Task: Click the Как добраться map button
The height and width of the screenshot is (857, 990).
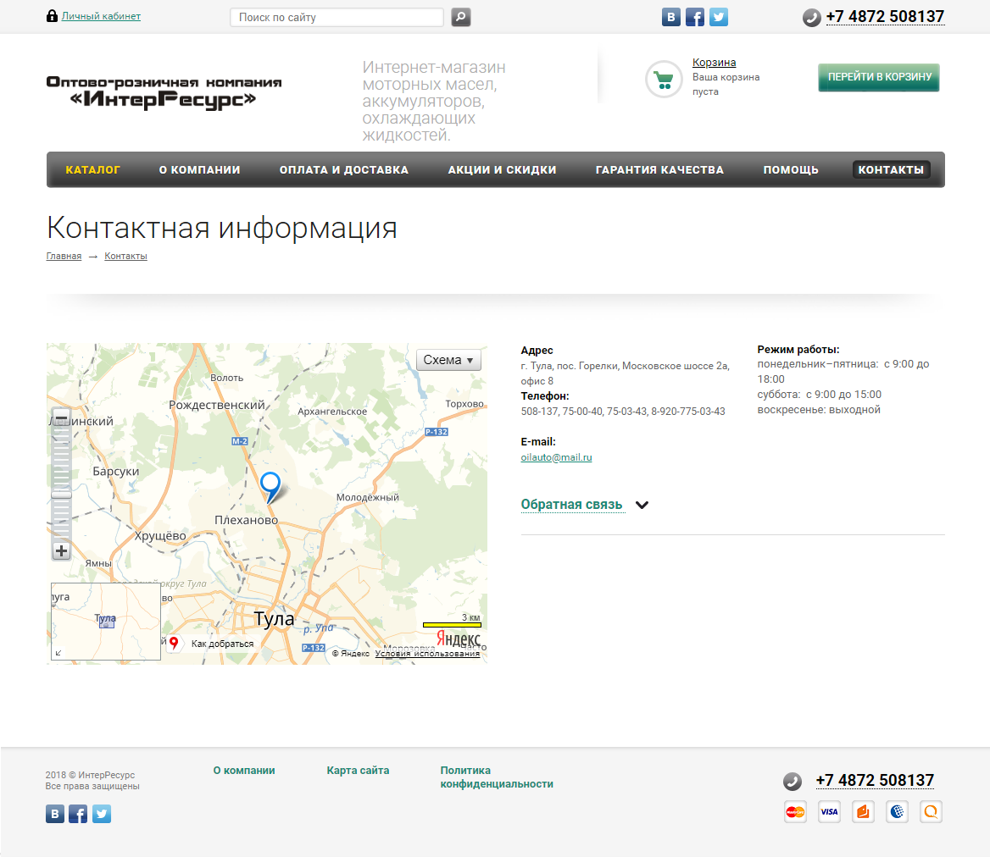Action: [214, 644]
